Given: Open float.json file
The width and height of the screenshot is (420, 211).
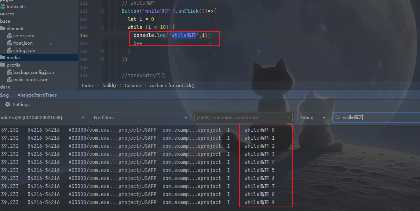Looking at the screenshot, I should point(23,43).
